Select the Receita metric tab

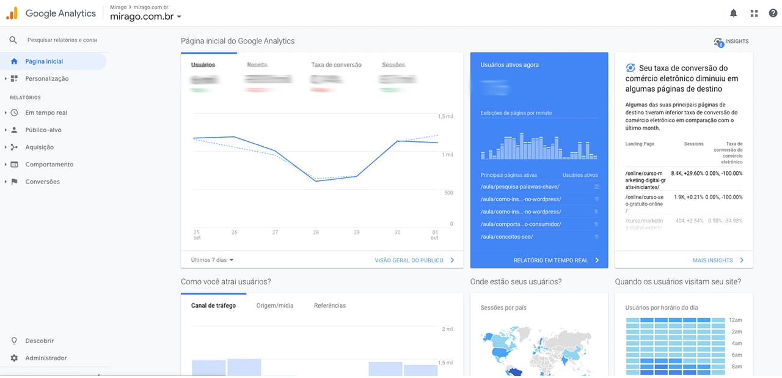pos(257,64)
